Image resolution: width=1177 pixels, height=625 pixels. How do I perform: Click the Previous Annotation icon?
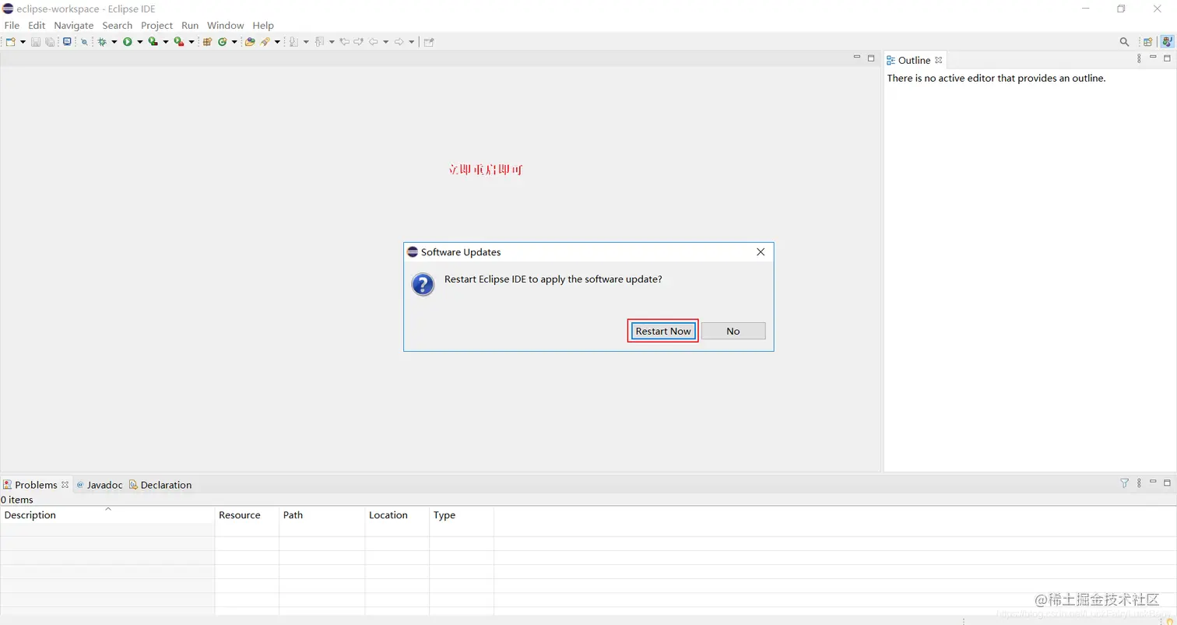(319, 41)
